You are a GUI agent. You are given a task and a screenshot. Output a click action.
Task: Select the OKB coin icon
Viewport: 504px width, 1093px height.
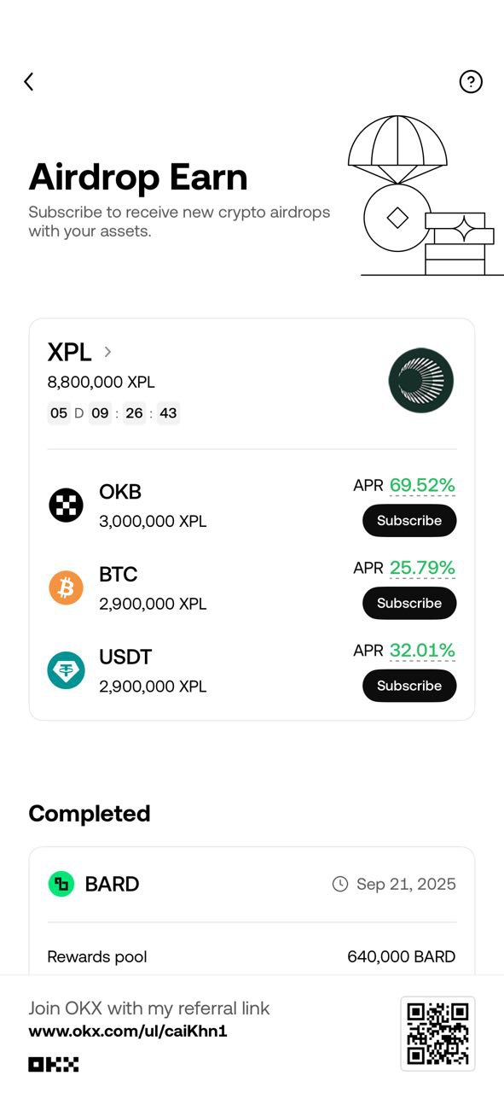pos(66,506)
